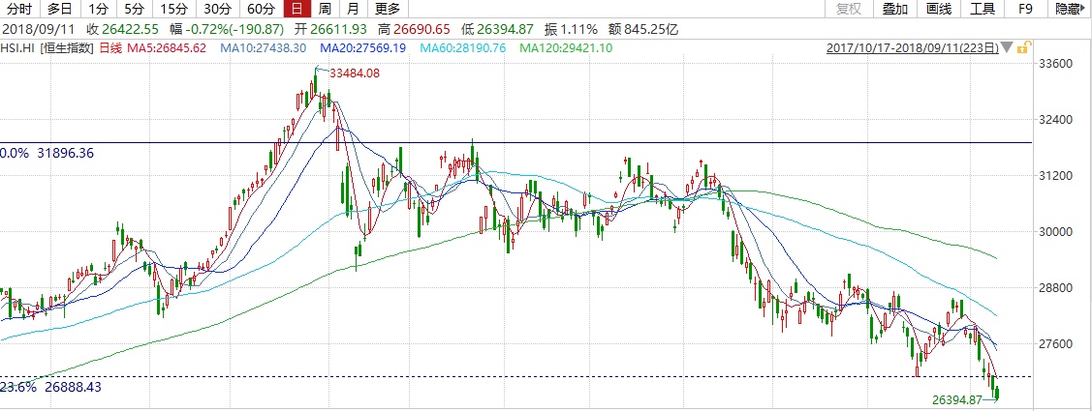Click the 叠加 overlay button
Screen dimensions: 1092x411
[x=895, y=10]
